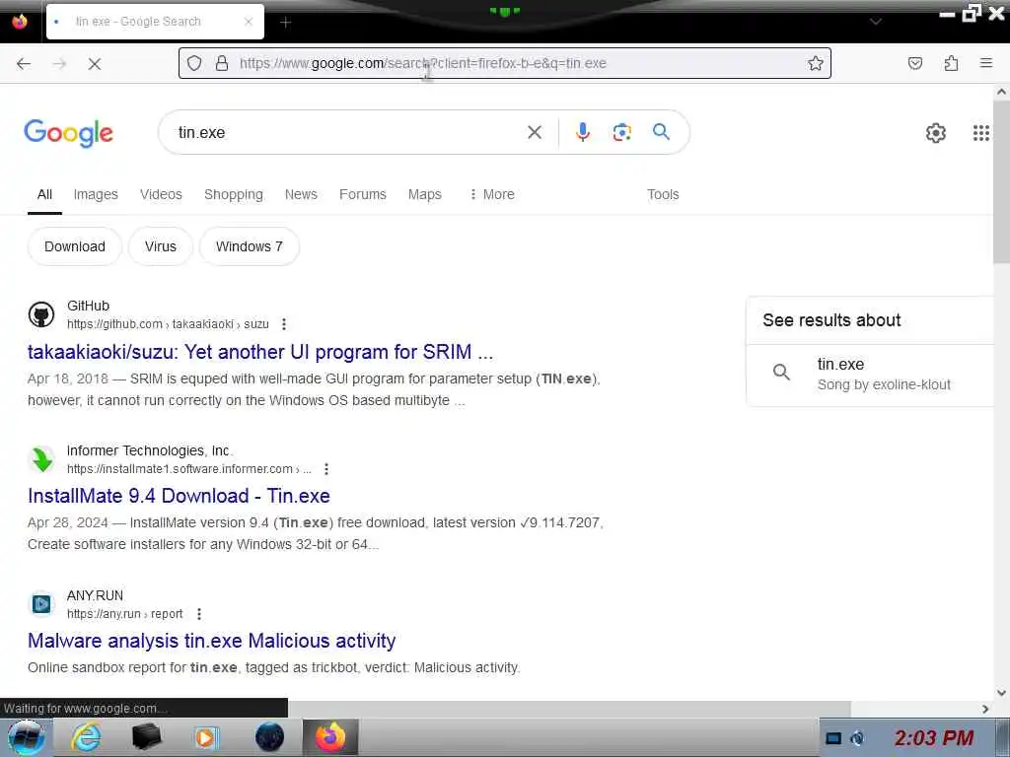This screenshot has height=757, width=1010.
Task: Open options for the GitHub result
Action: click(283, 323)
